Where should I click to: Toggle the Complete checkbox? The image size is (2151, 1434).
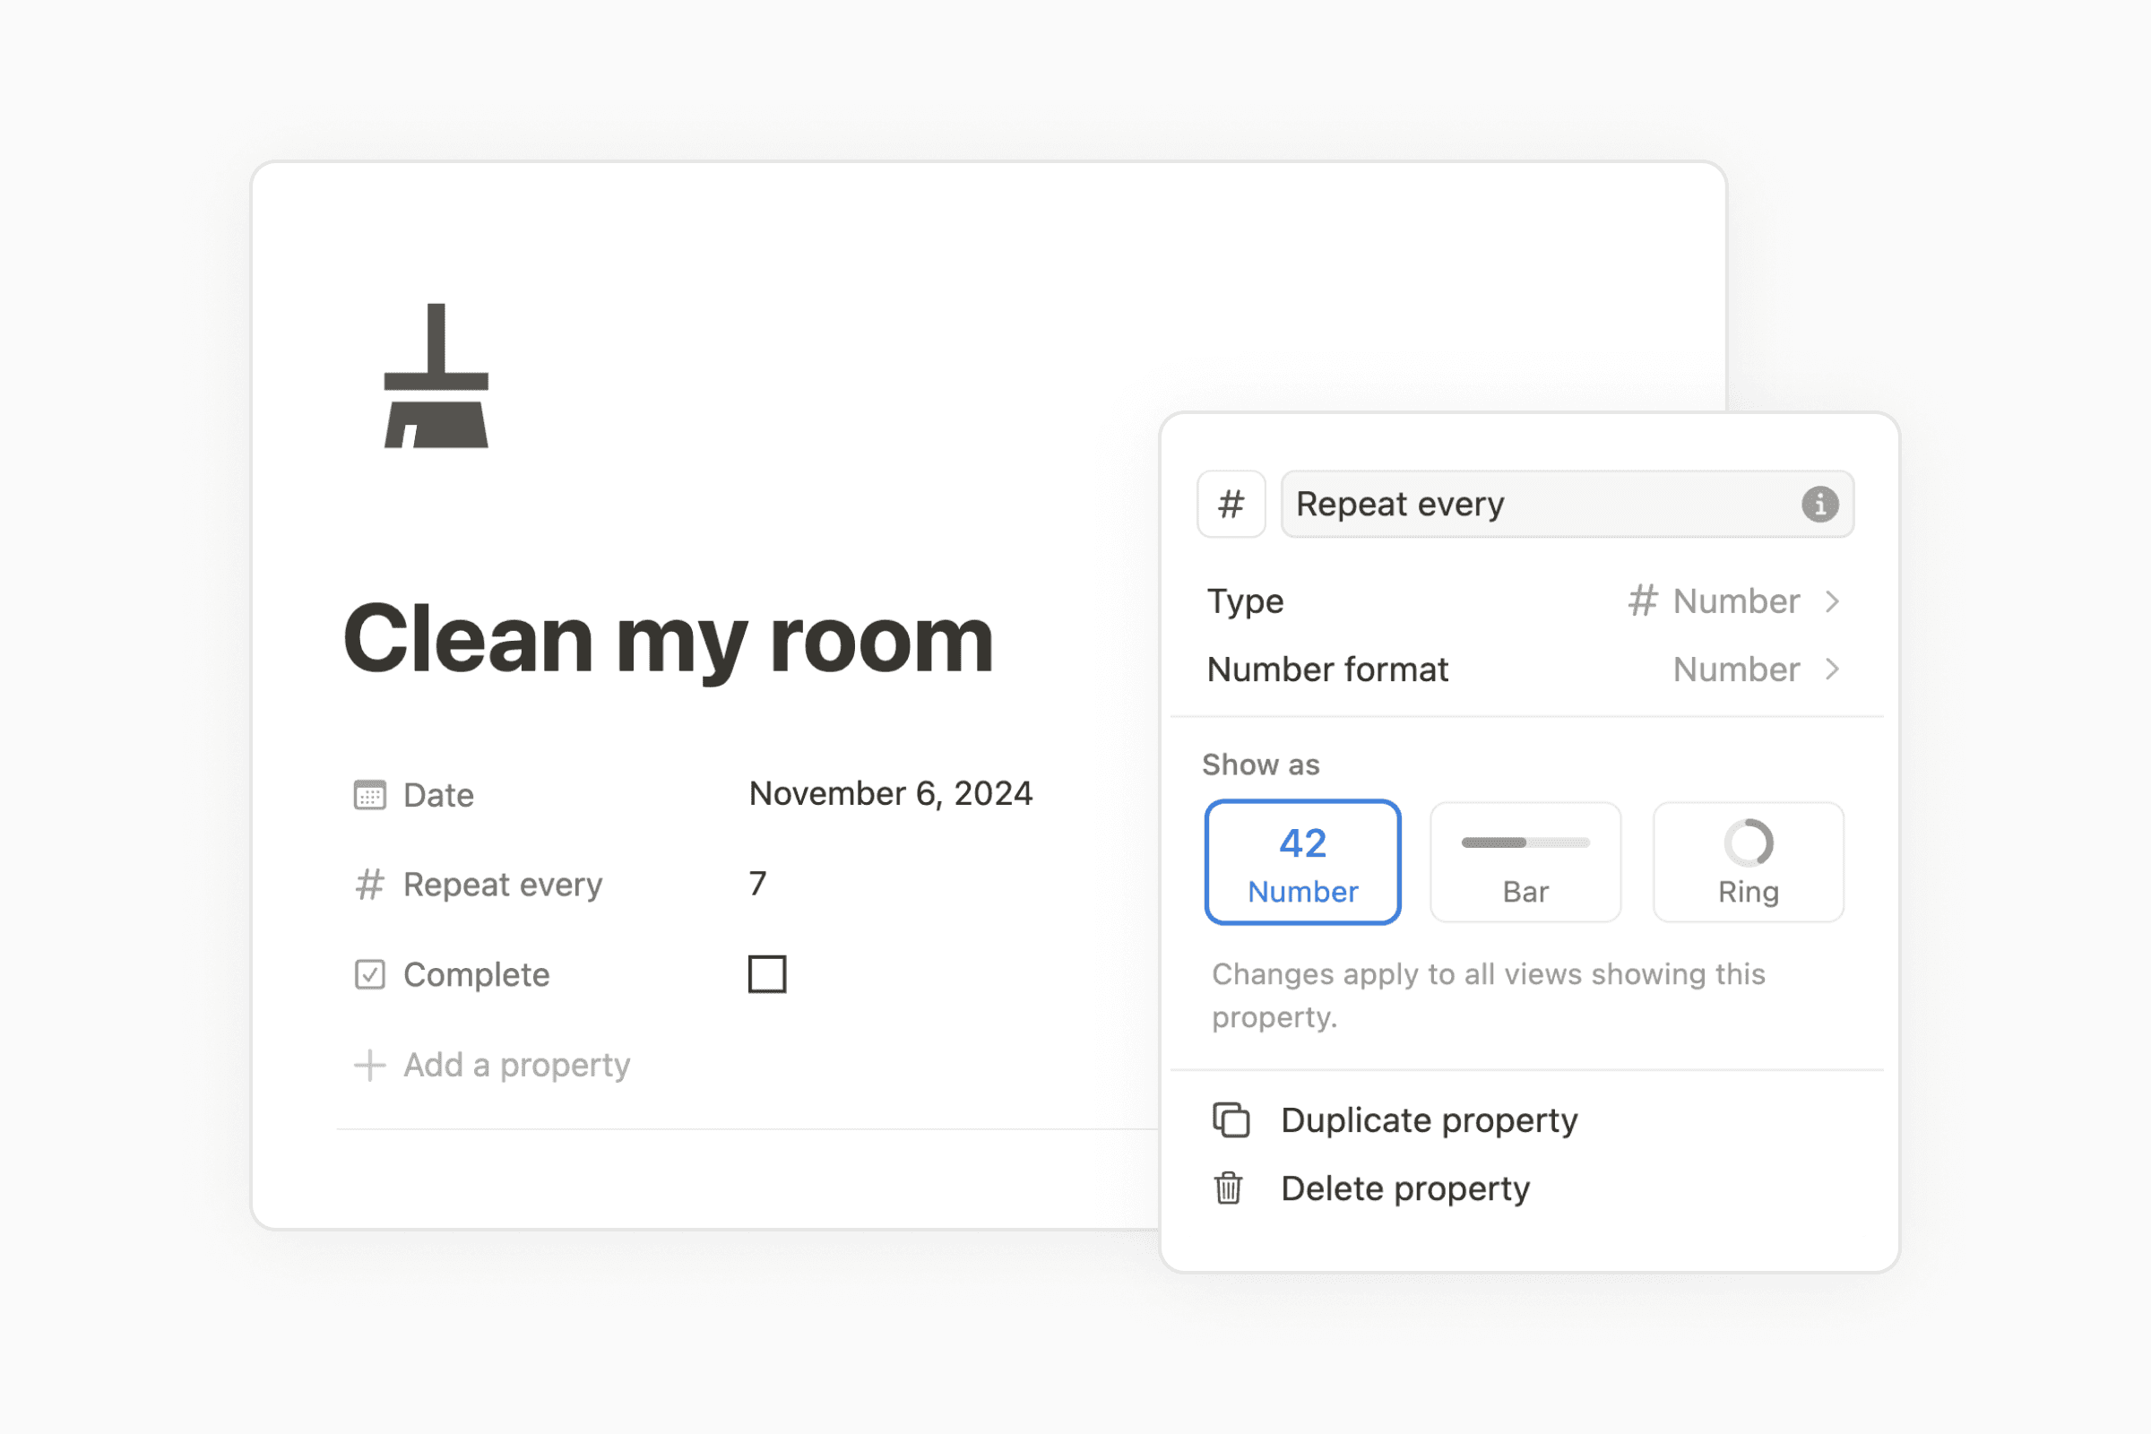coord(766,973)
